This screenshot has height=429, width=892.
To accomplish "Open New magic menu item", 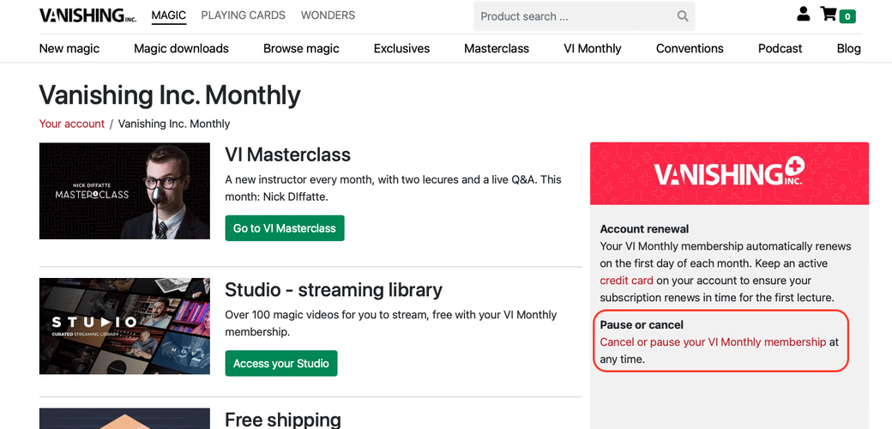I will coord(69,48).
